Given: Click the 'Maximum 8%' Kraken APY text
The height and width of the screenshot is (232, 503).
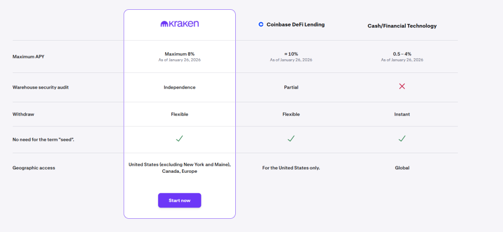Looking at the screenshot, I should click(x=179, y=54).
